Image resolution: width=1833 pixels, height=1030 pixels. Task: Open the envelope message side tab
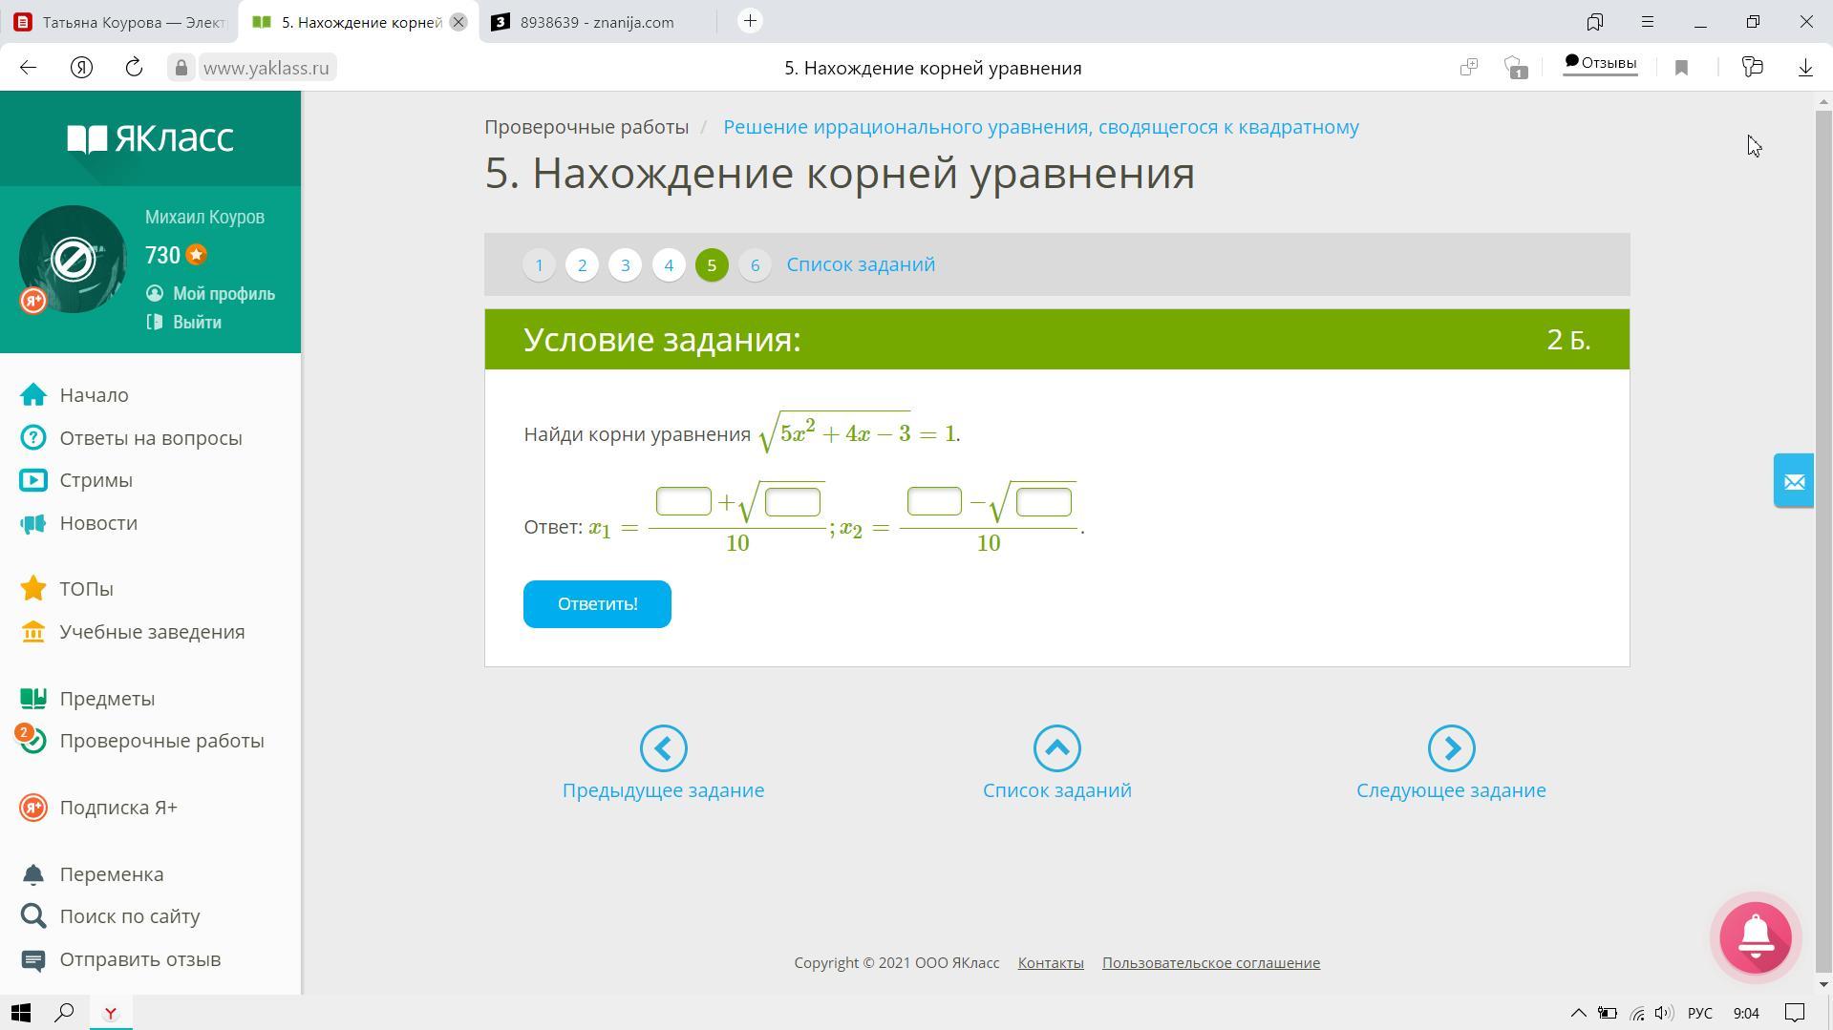coord(1794,481)
